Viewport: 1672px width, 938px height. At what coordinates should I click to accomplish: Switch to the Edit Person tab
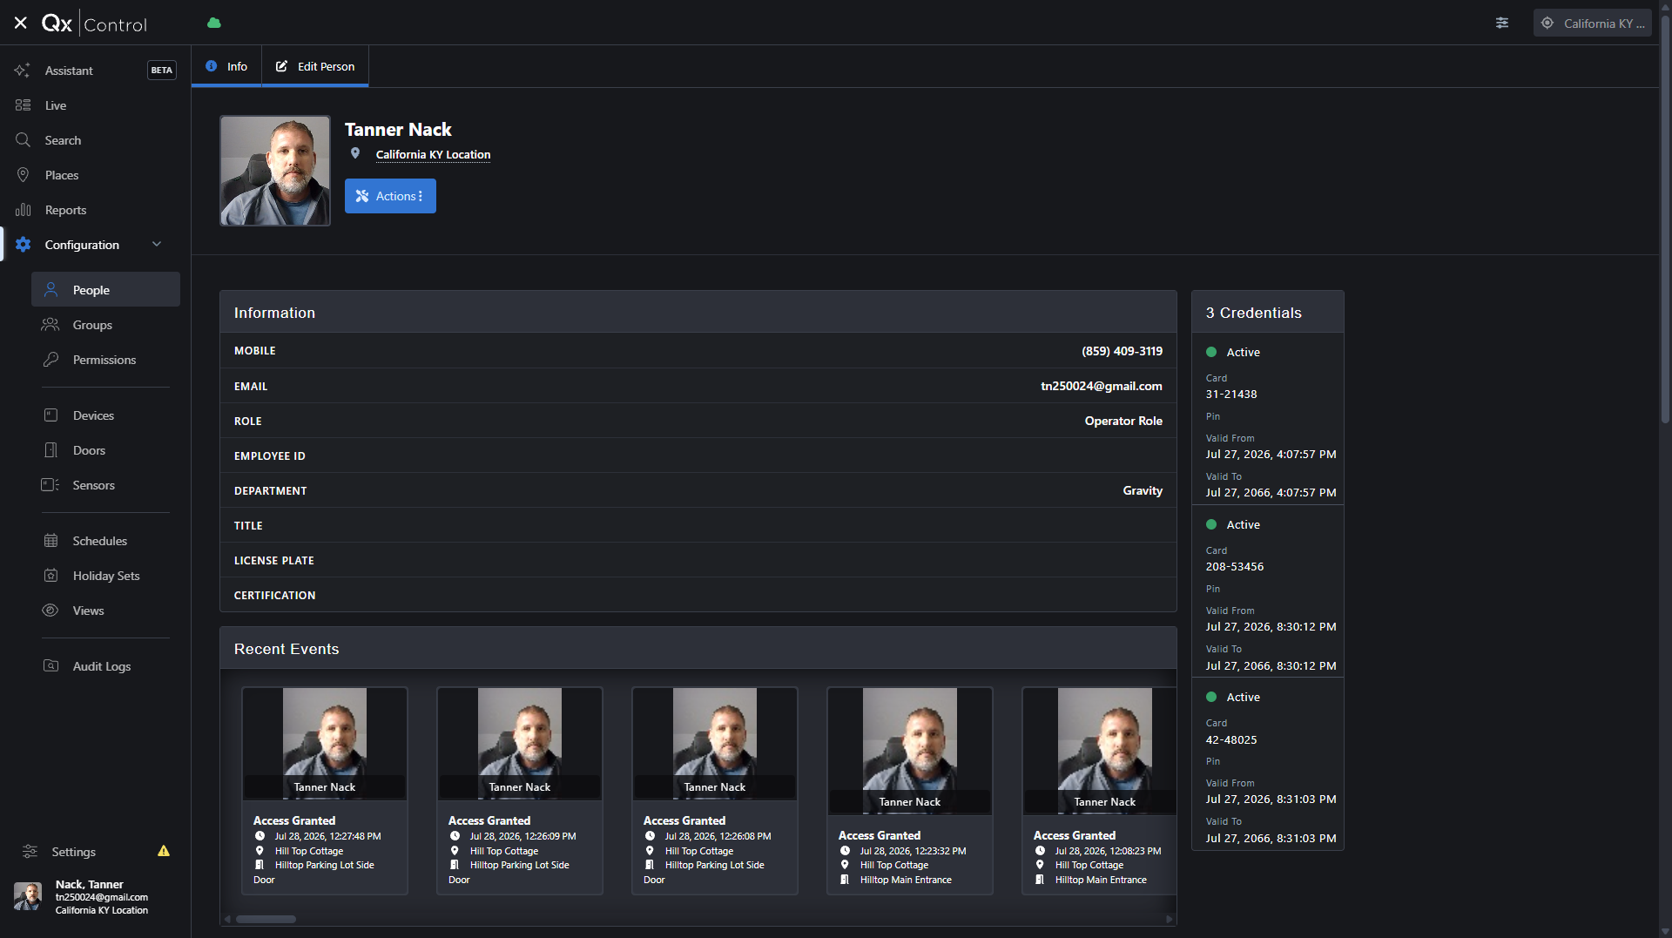[x=315, y=66]
